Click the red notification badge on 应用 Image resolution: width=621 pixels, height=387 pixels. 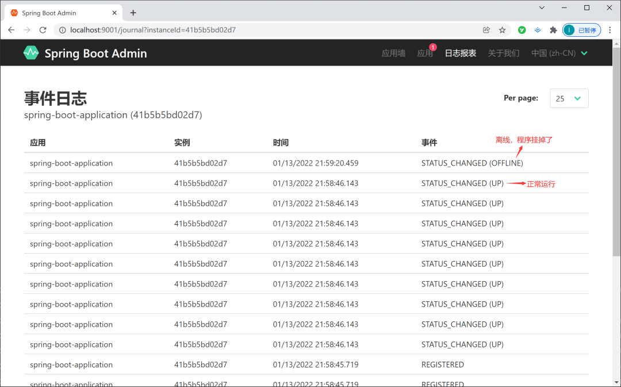(433, 47)
